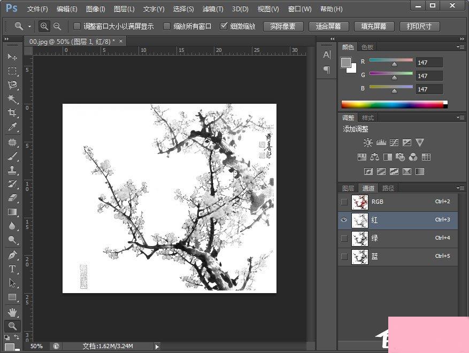Select the Eraser tool
Screen dimensions: 469x353
[12, 198]
